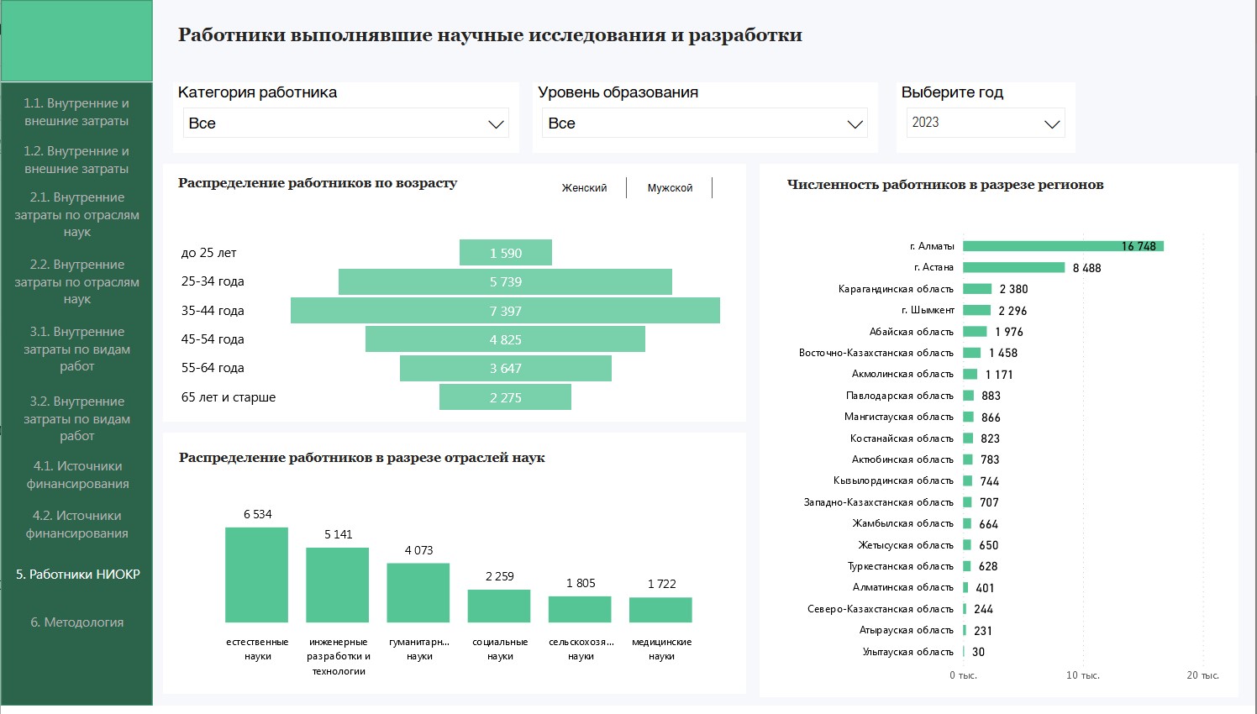1257x714 pixels.
Task: Open page 2.1 Внутренние затраты по отраслям наук
Action: (x=76, y=214)
